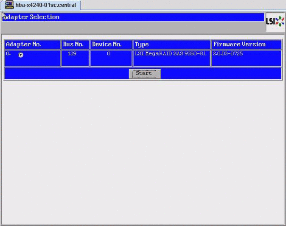Click the Bus No. value 129
Viewport: 286px width, 226px height.
[x=72, y=53]
